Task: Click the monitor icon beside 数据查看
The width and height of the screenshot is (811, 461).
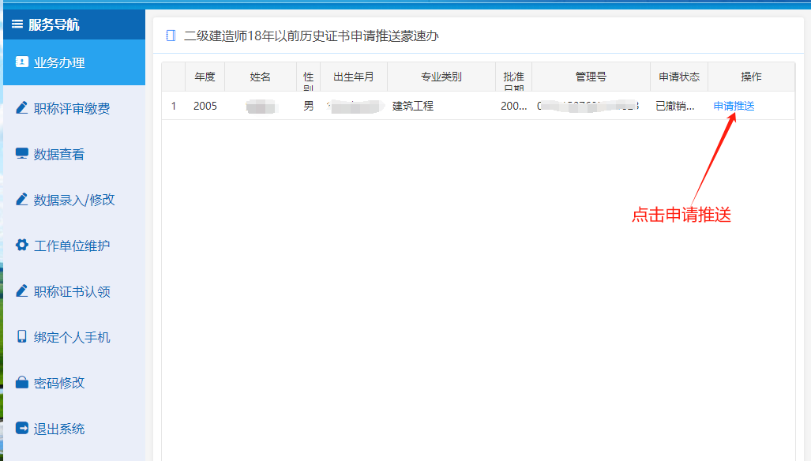Action: pos(22,154)
